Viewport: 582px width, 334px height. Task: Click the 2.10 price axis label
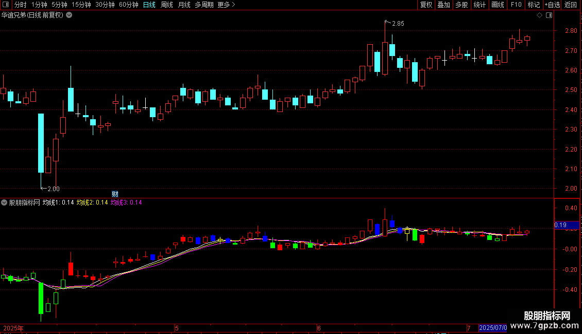[571, 169]
